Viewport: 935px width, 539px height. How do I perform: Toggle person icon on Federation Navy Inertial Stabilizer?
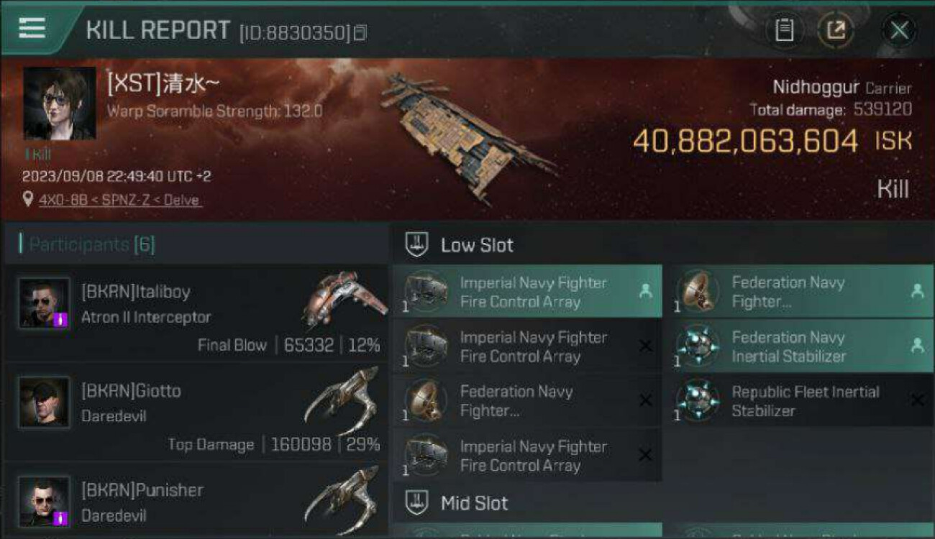coord(917,346)
